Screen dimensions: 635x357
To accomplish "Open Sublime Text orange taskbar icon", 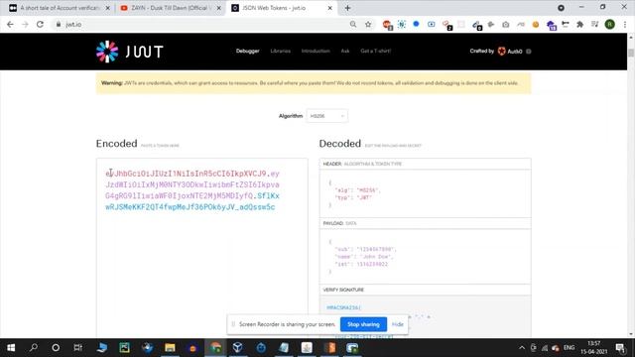I will click(x=330, y=348).
